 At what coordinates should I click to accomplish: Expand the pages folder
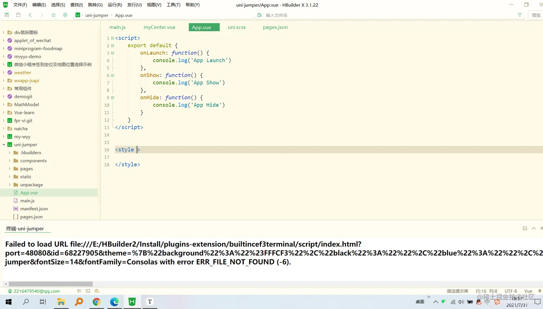[x=10, y=169]
